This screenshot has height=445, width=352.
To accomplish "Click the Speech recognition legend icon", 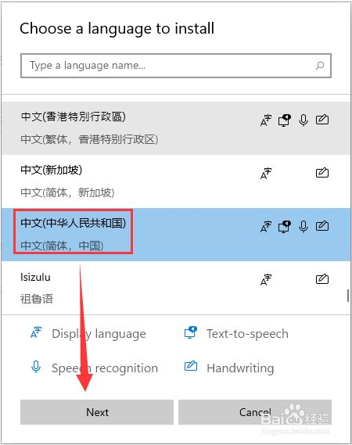I will [x=36, y=367].
